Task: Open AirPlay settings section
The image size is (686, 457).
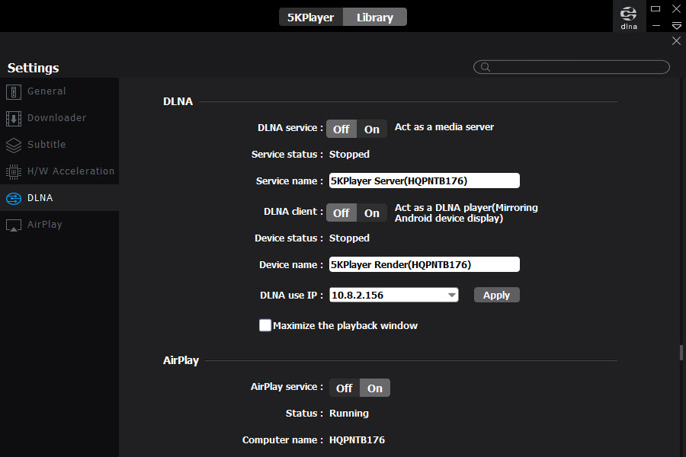Action: (x=59, y=225)
